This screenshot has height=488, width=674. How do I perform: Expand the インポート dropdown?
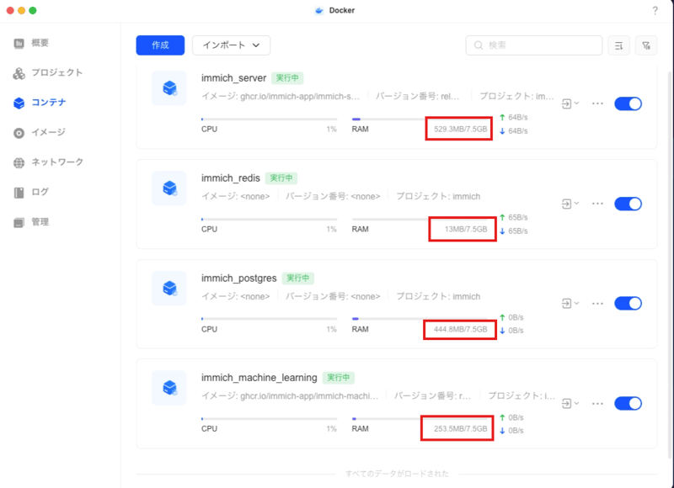click(x=231, y=45)
